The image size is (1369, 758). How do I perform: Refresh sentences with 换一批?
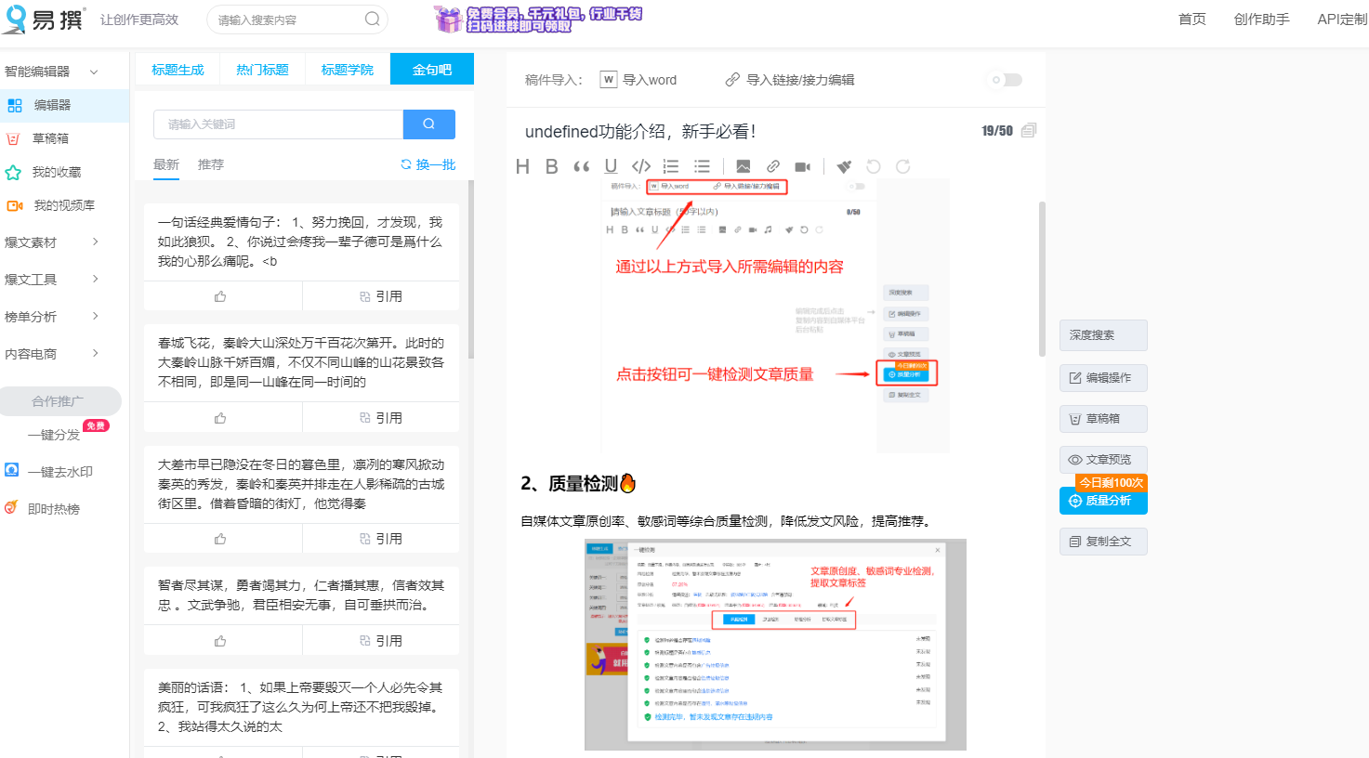tap(428, 164)
